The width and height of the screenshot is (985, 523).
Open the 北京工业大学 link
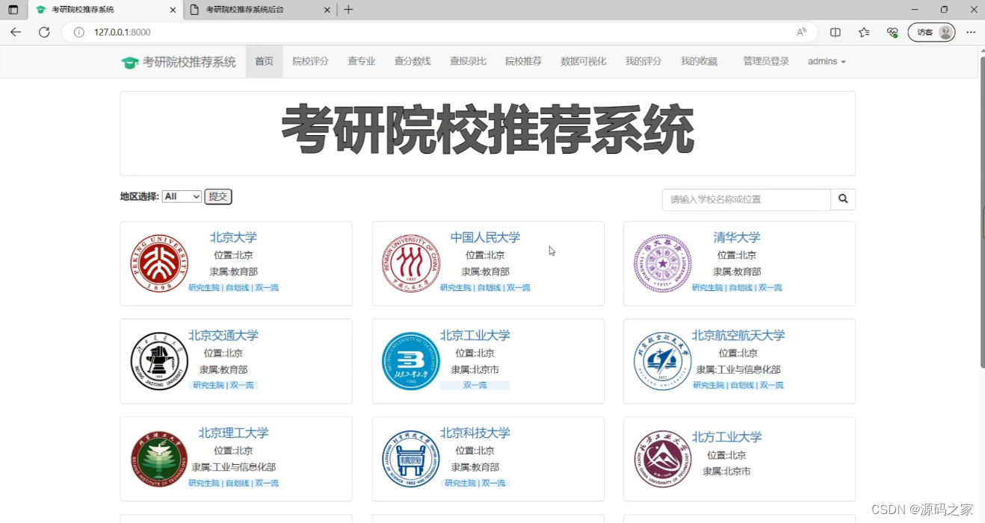point(475,335)
